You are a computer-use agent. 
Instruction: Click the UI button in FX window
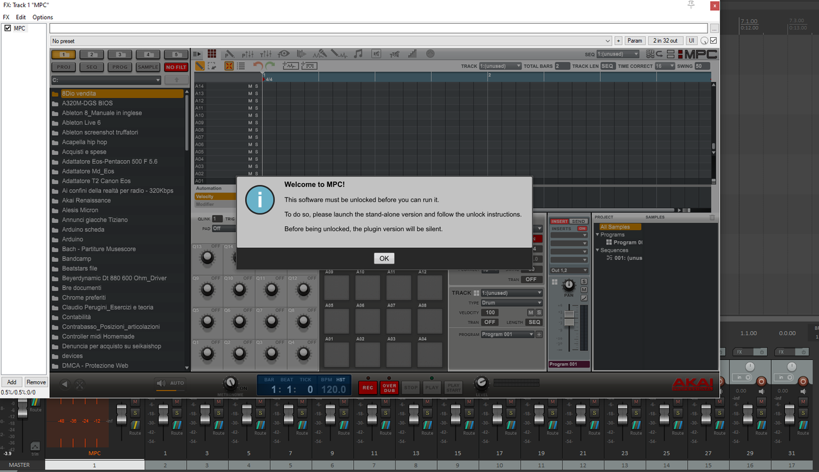tap(692, 41)
